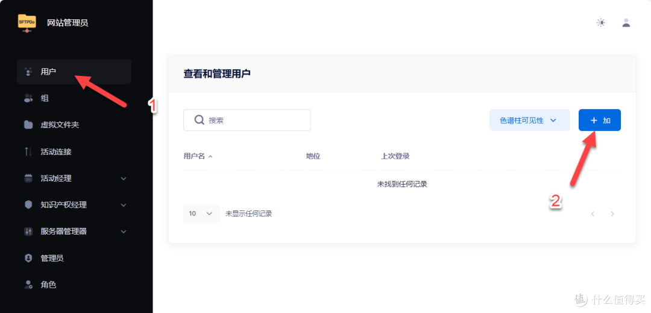Click the 上次登录 column header

395,157
